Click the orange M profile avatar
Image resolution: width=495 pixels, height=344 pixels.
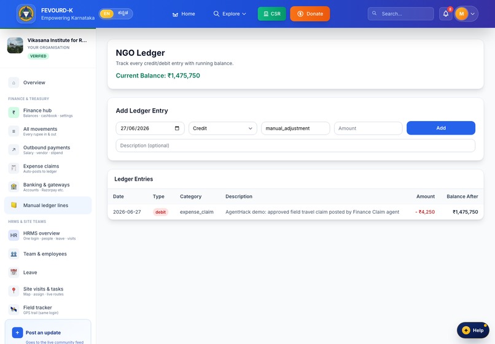pos(462,14)
